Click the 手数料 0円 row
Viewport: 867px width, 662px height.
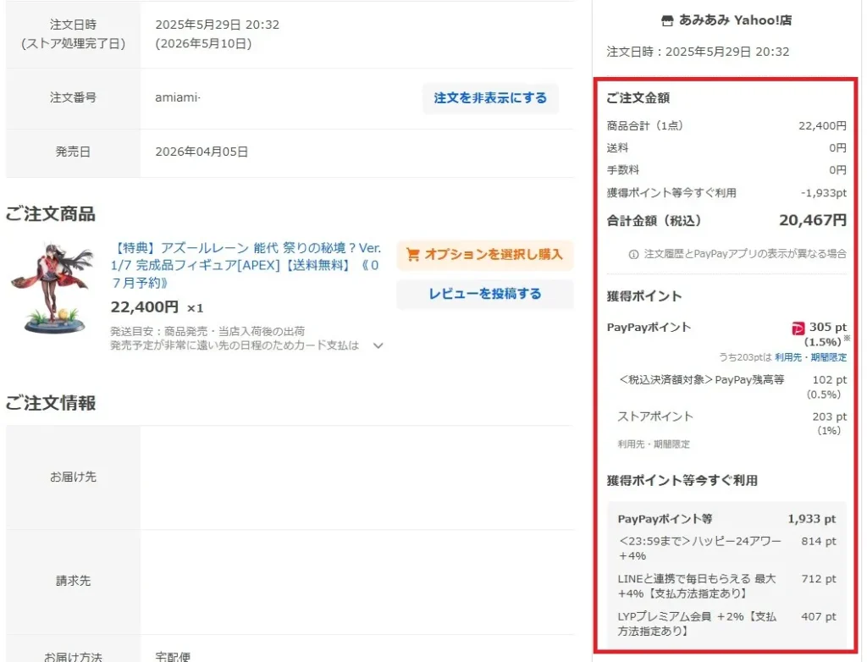coord(726,170)
